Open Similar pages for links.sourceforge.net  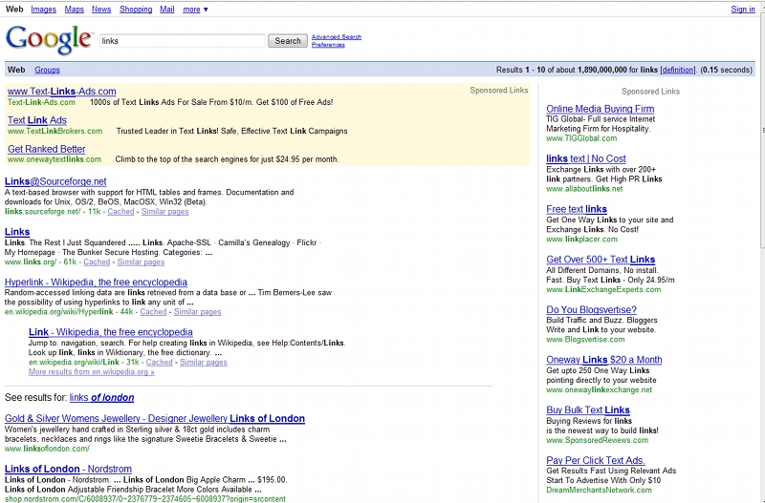pyautogui.click(x=164, y=211)
